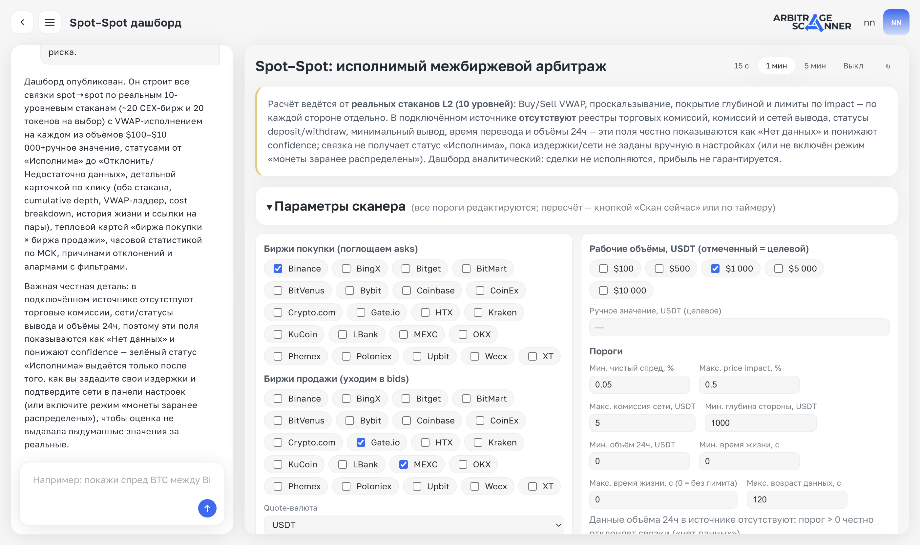Screen dimensions: 920x545
Task: Focus the manual USDT value field
Action: coord(740,327)
